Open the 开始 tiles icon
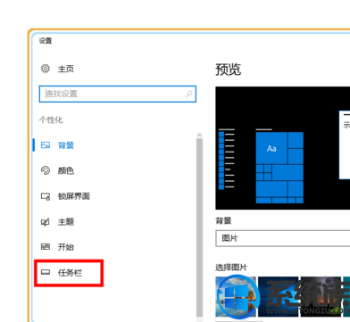This screenshot has width=350, height=322. point(46,247)
